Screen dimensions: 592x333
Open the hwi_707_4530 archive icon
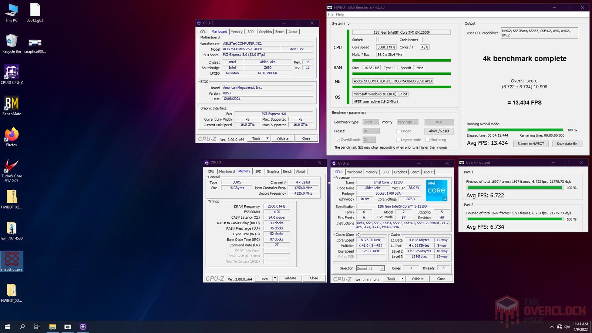(x=11, y=229)
